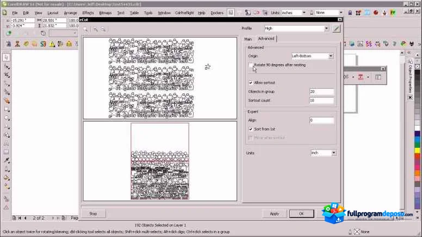Image resolution: width=422 pixels, height=237 pixels.
Task: Click the OK button
Action: (x=301, y=214)
